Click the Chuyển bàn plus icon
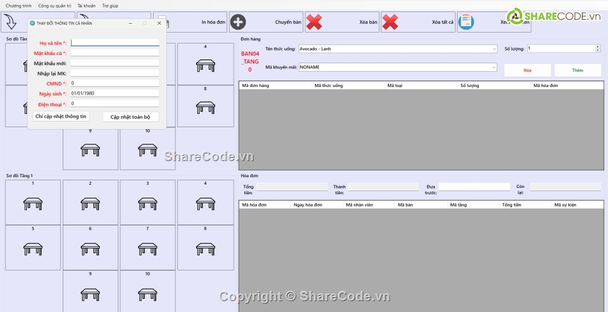 [237, 22]
